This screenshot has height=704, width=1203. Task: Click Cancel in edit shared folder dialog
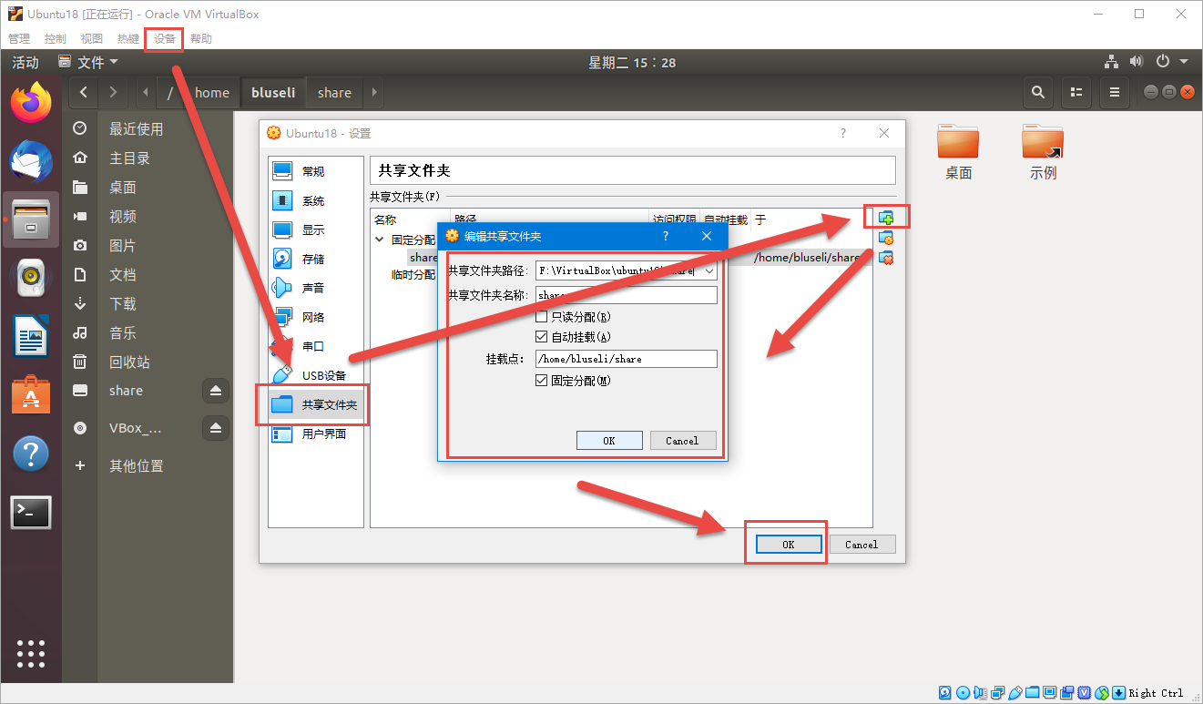682,440
